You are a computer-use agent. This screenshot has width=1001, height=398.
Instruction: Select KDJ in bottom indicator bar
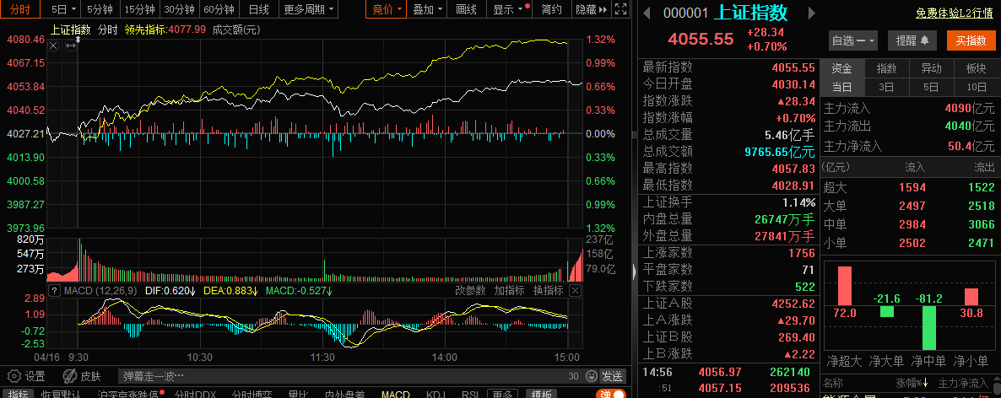pos(436,394)
